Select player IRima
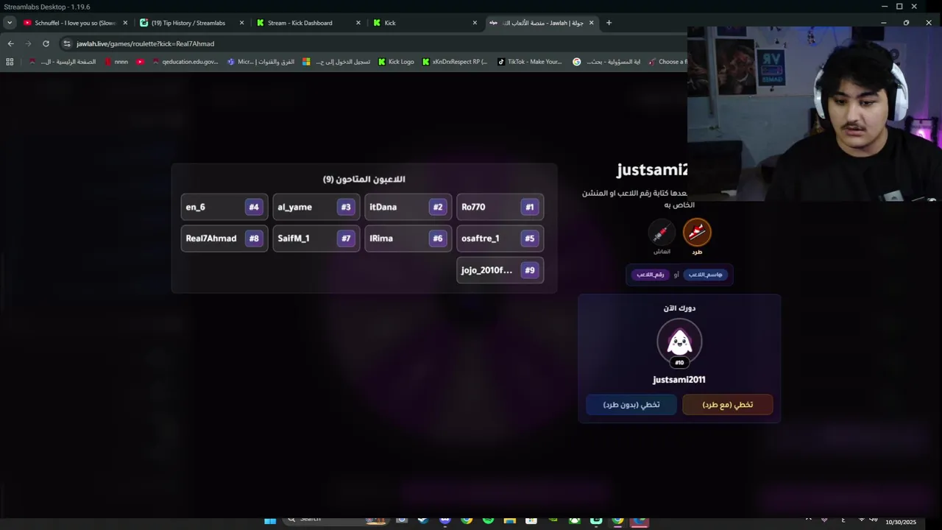The height and width of the screenshot is (530, 942). pyautogui.click(x=408, y=239)
